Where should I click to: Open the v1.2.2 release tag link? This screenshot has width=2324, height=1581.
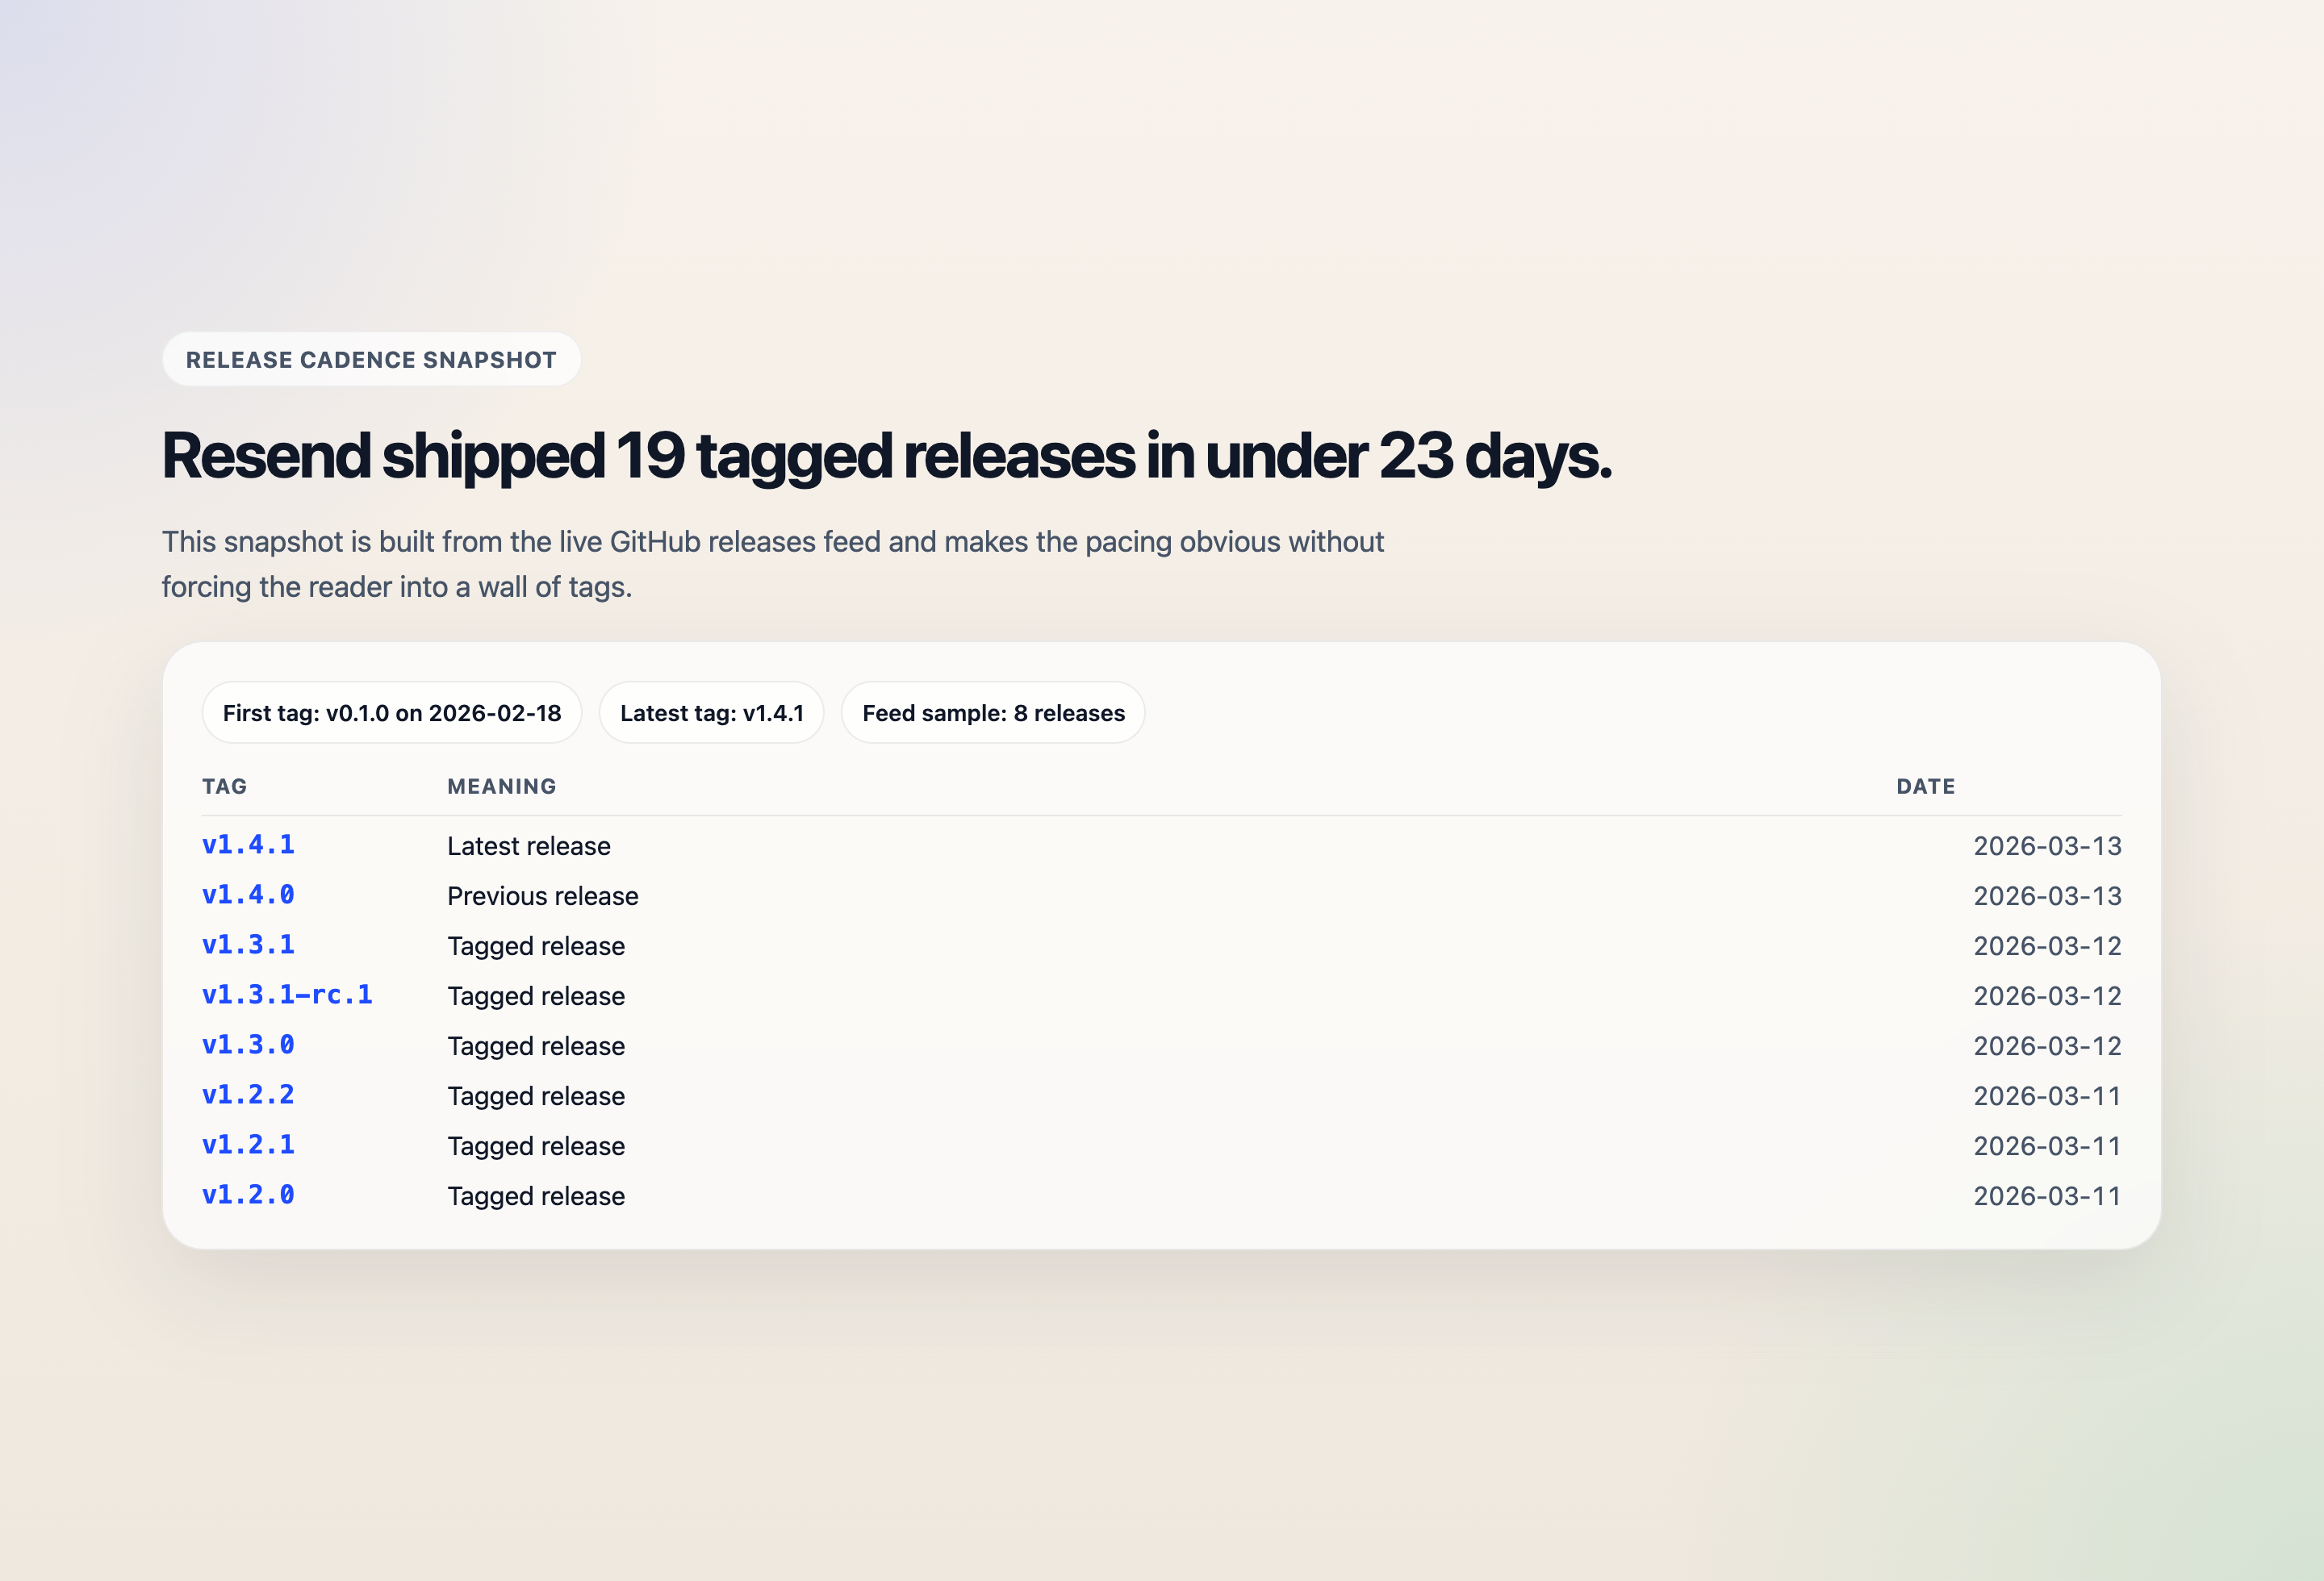(248, 1095)
